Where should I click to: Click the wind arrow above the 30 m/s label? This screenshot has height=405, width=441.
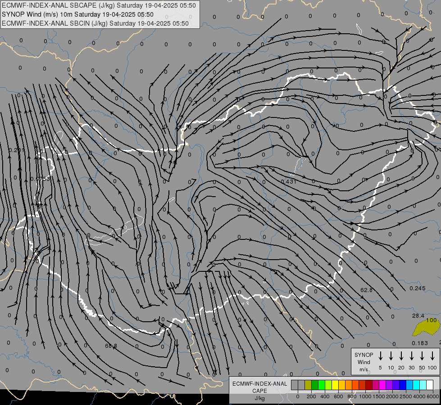coord(411,356)
